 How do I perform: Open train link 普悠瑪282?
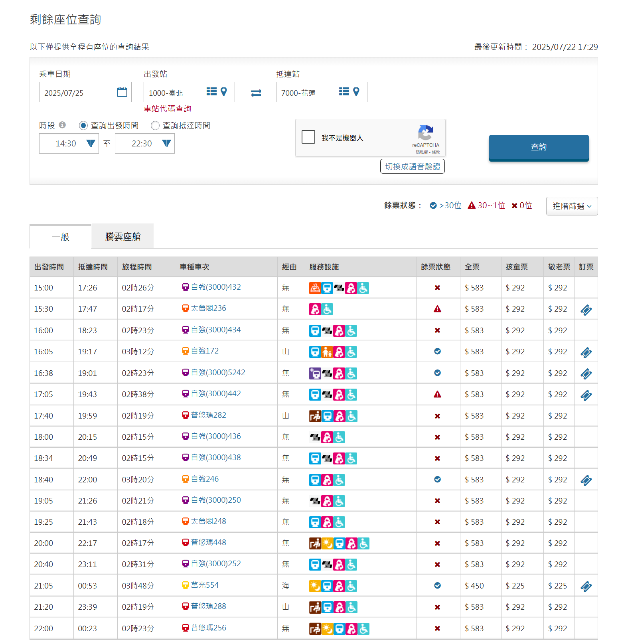pos(208,415)
